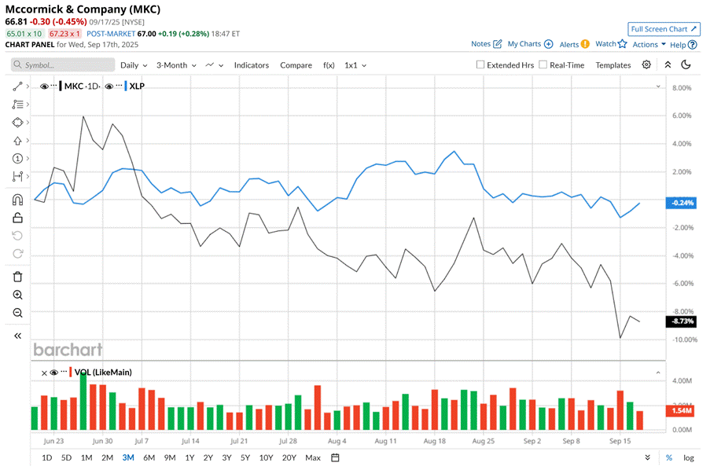Open the Compare menu
Image resolution: width=710 pixels, height=470 pixels.
point(296,65)
